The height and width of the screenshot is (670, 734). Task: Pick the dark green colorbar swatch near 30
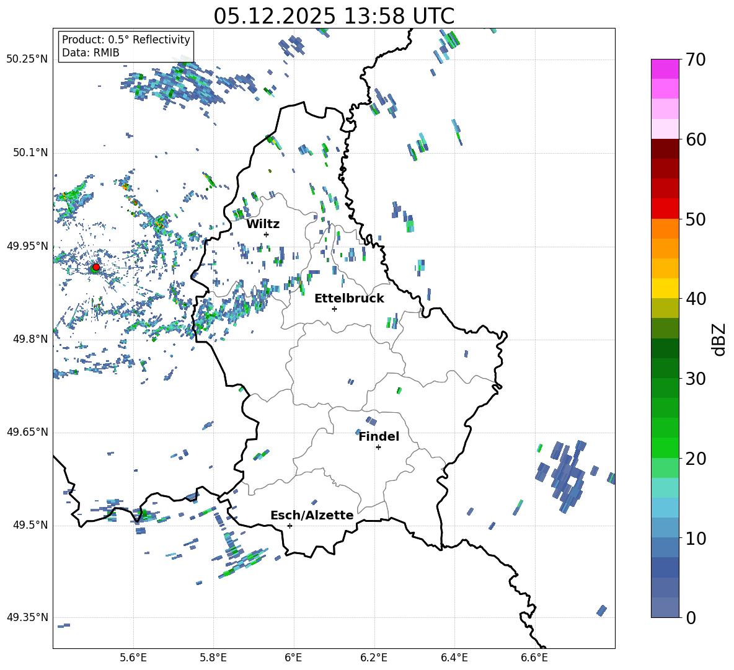pos(665,368)
